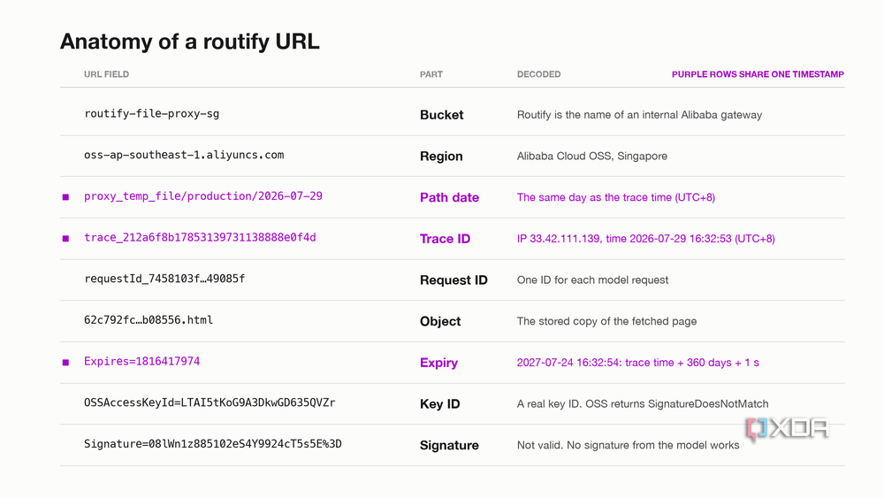Screen dimensions: 884x498
Task: Click the 'Signature' part label
Action: click(x=449, y=446)
